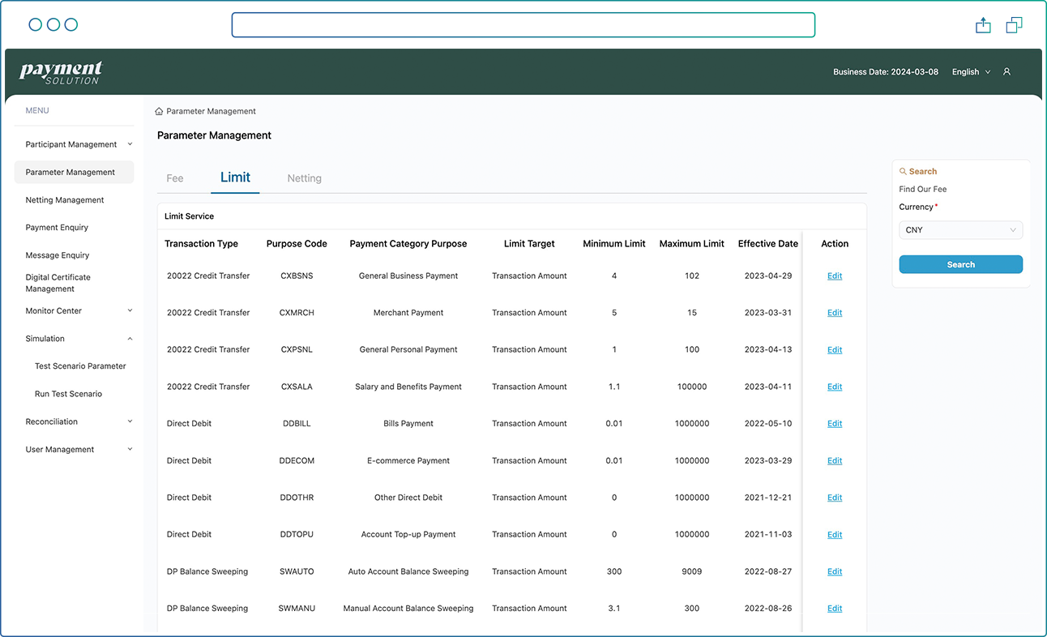Expand Monitor Center menu
The image size is (1047, 637).
pyautogui.click(x=79, y=311)
